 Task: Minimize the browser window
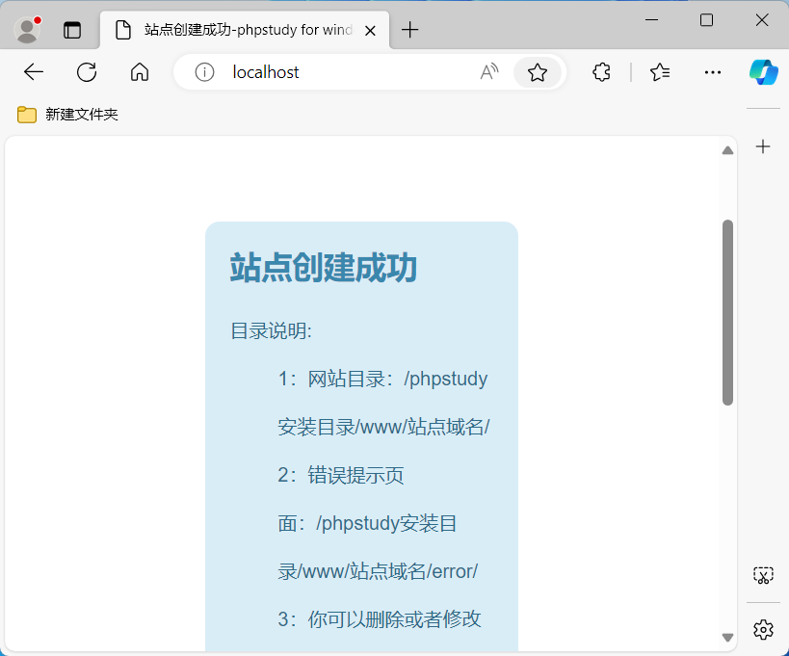tap(651, 20)
